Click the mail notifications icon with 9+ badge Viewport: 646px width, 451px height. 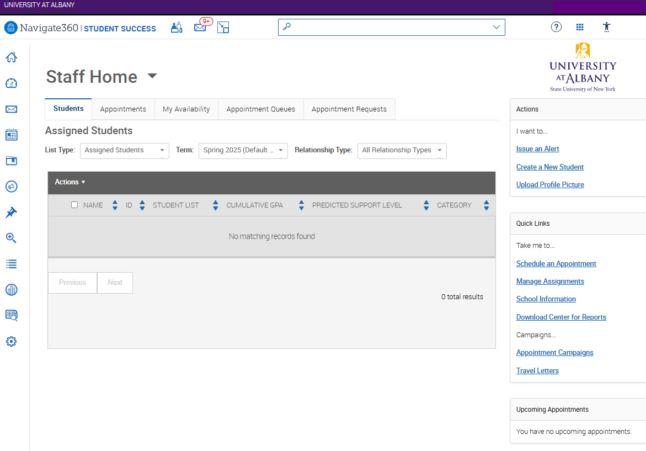[x=200, y=27]
